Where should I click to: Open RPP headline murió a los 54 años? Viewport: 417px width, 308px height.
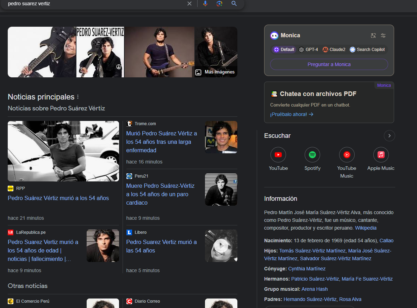58,198
